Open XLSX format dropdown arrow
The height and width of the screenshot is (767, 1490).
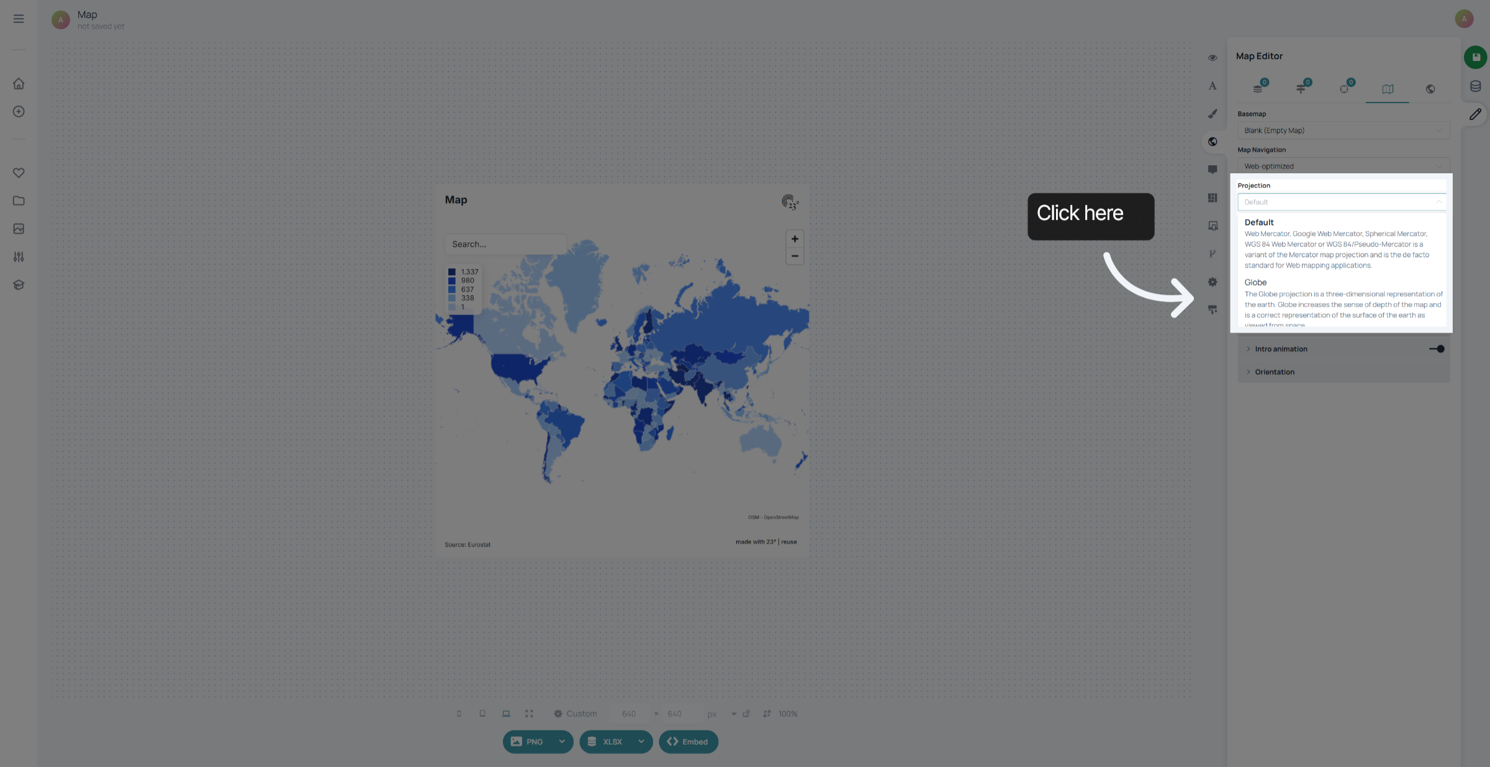pos(641,742)
